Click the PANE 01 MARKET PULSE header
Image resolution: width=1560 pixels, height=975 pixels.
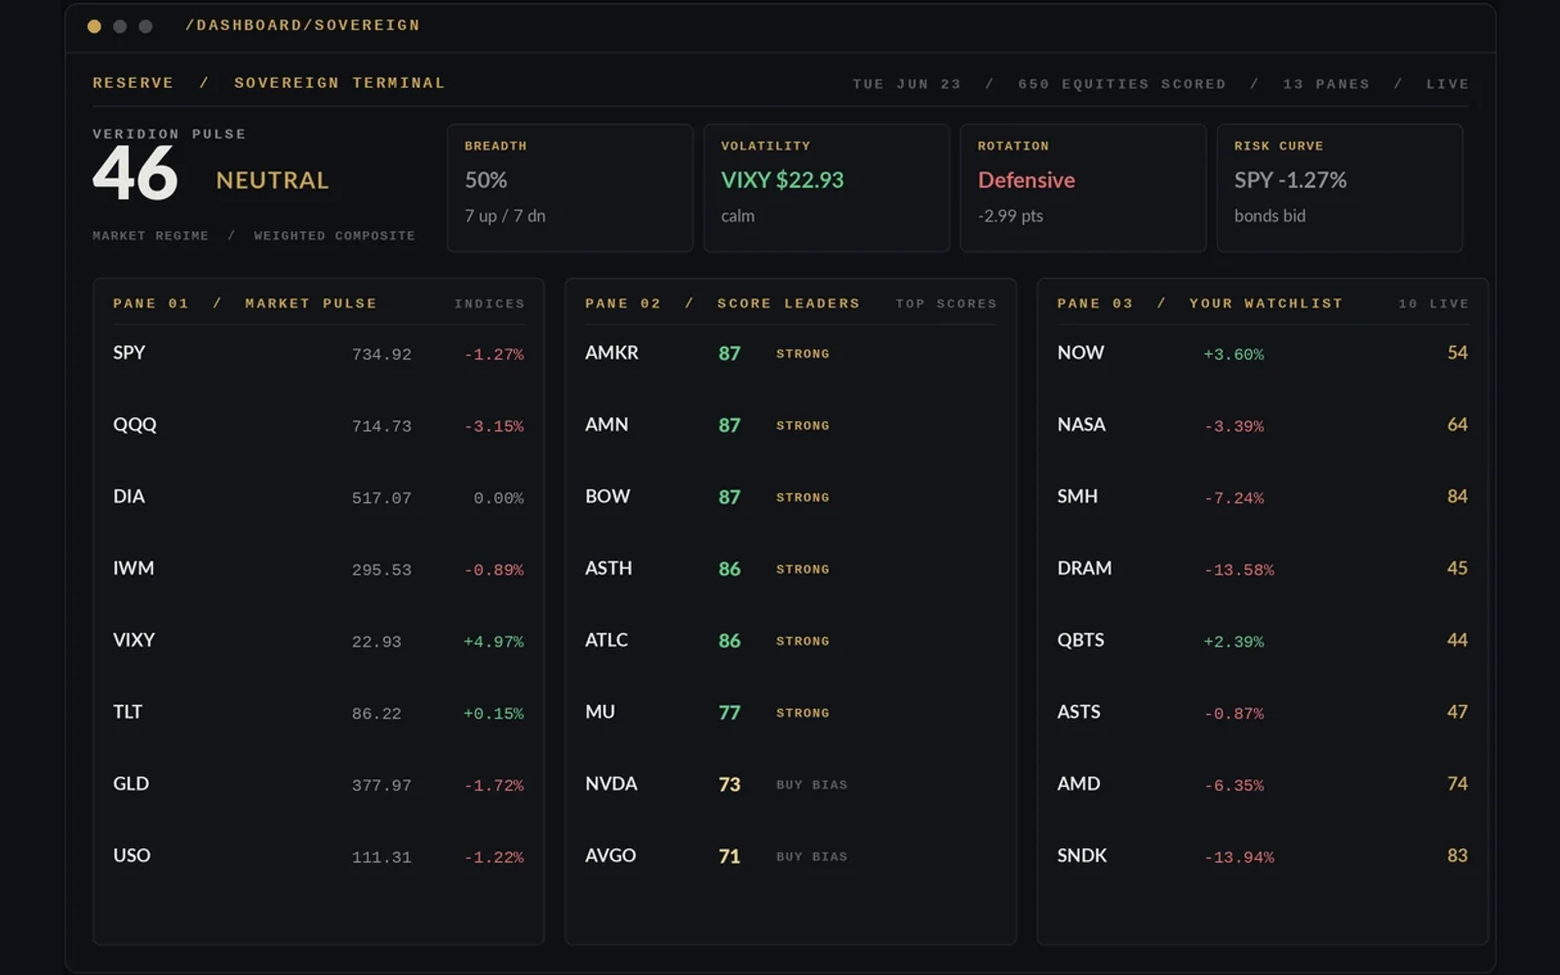coord(245,303)
